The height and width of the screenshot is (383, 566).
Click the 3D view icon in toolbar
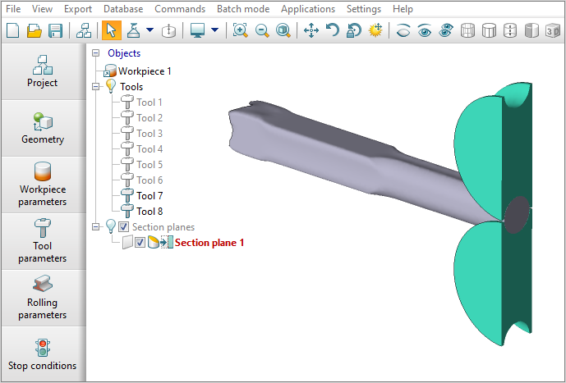pos(553,30)
